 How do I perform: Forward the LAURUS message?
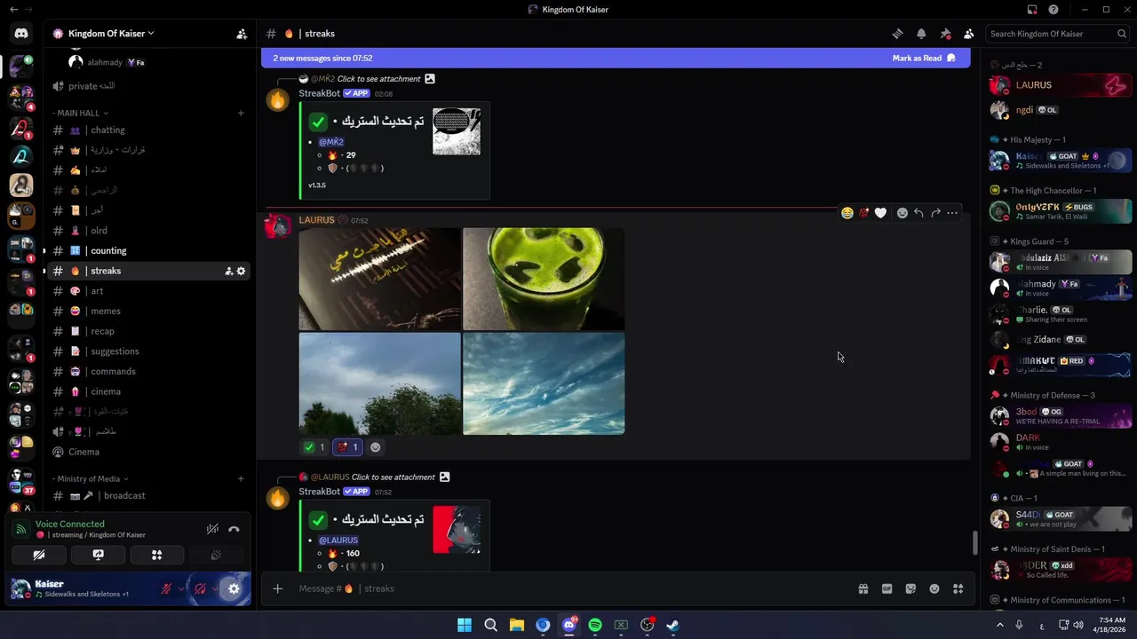pos(935,213)
